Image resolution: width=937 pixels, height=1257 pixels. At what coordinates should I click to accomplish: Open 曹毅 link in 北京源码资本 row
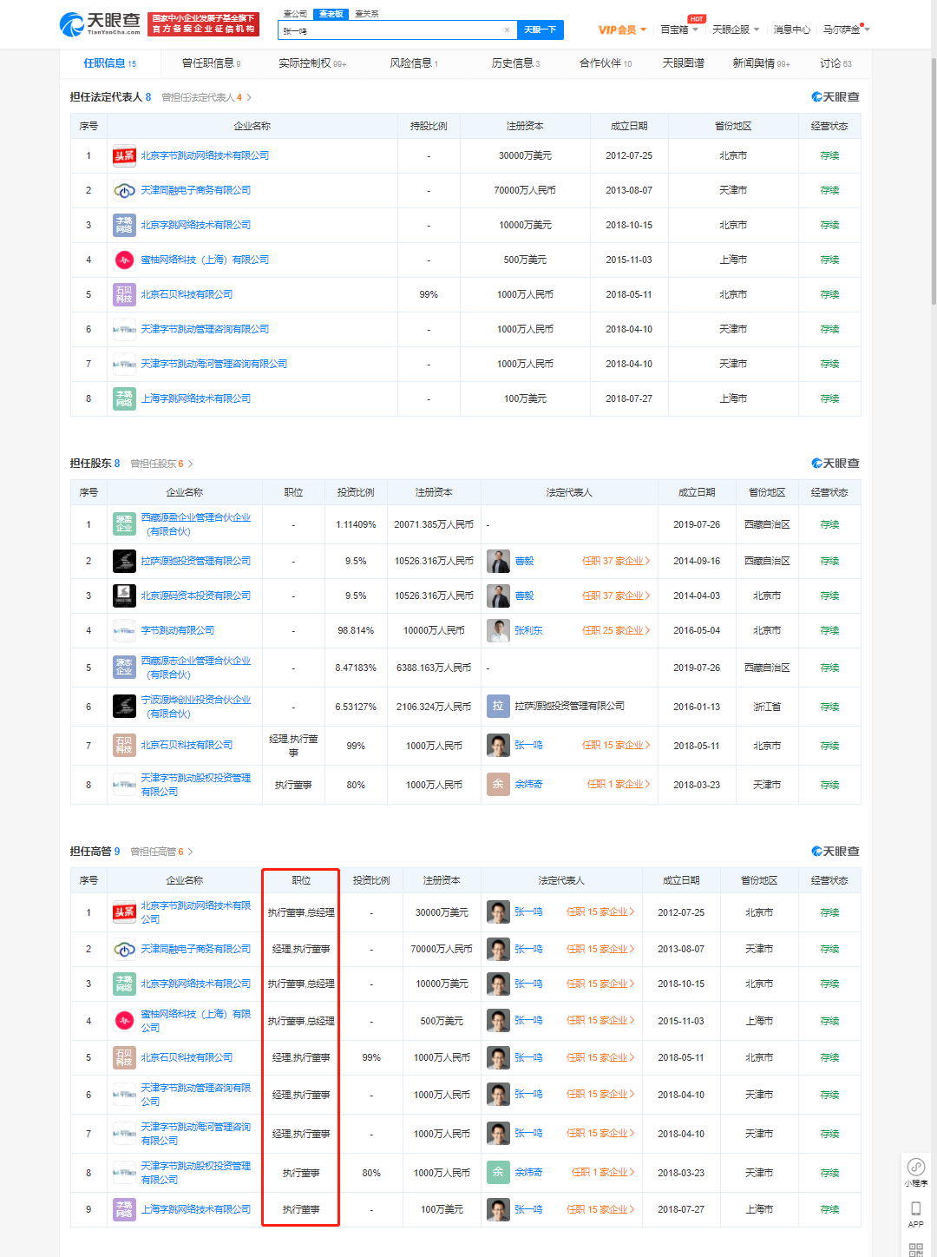(524, 596)
